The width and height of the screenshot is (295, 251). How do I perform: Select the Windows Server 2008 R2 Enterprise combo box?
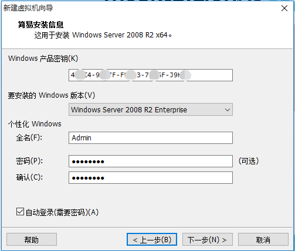(151, 109)
